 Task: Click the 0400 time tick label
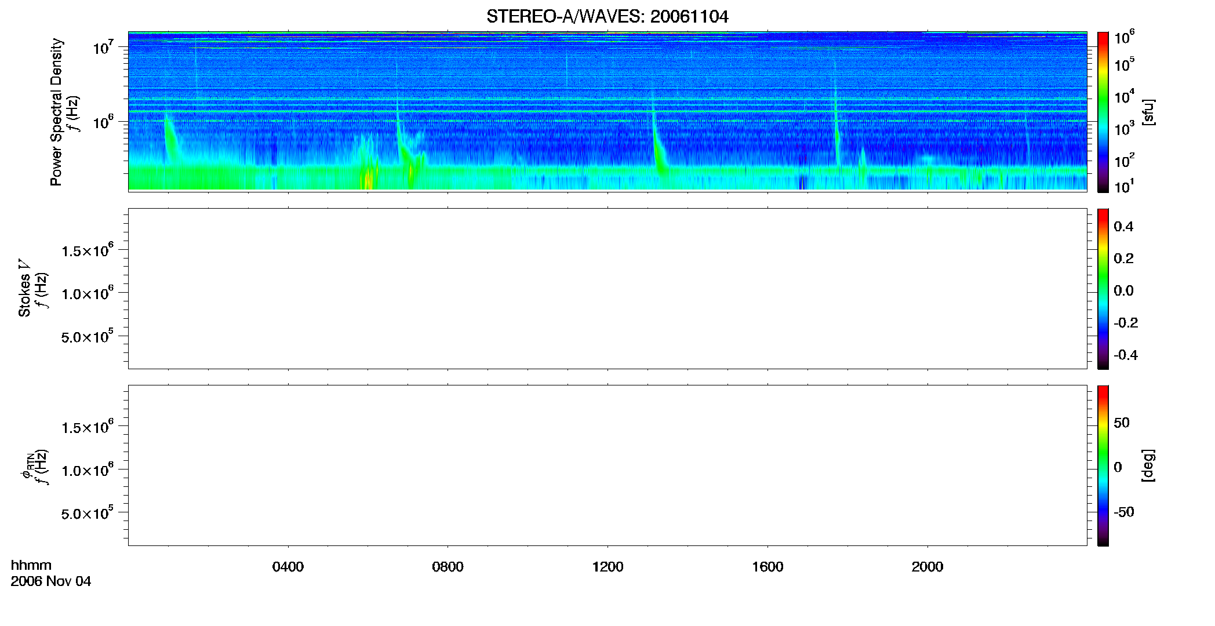click(x=288, y=567)
